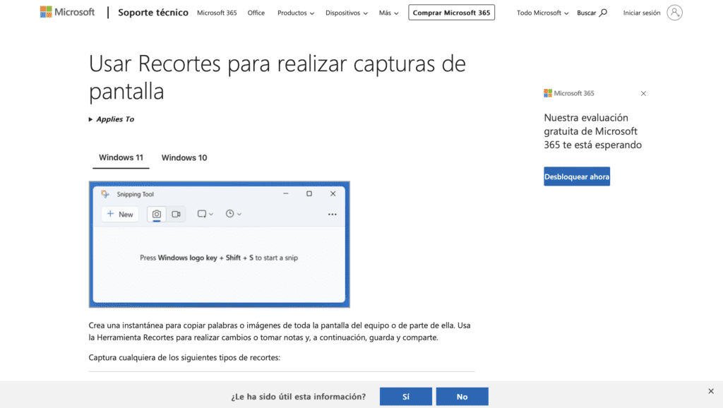The image size is (723, 408).
Task: Expand the Todo Microsoft dropdown
Action: [x=542, y=13]
